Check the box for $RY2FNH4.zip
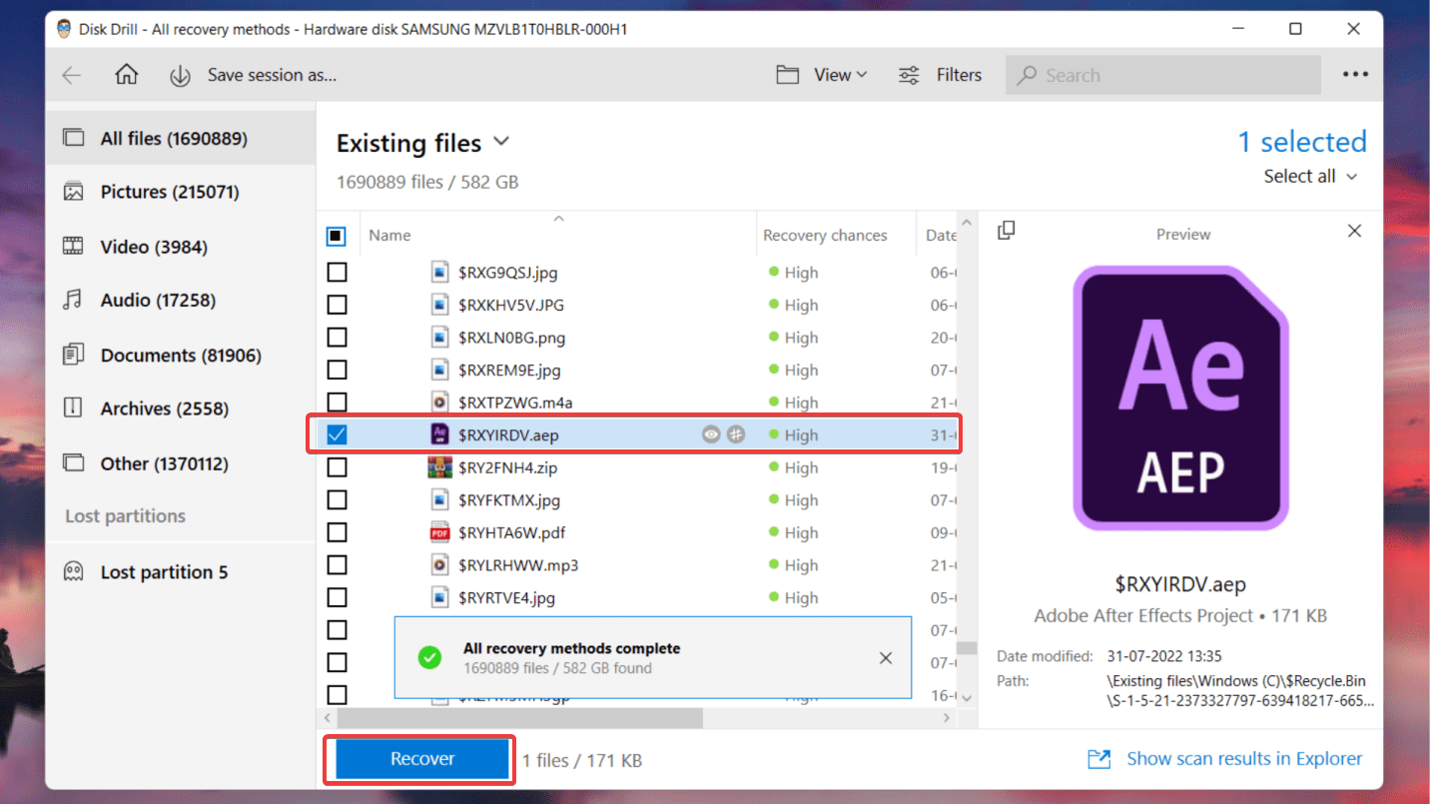1430x804 pixels. (338, 467)
